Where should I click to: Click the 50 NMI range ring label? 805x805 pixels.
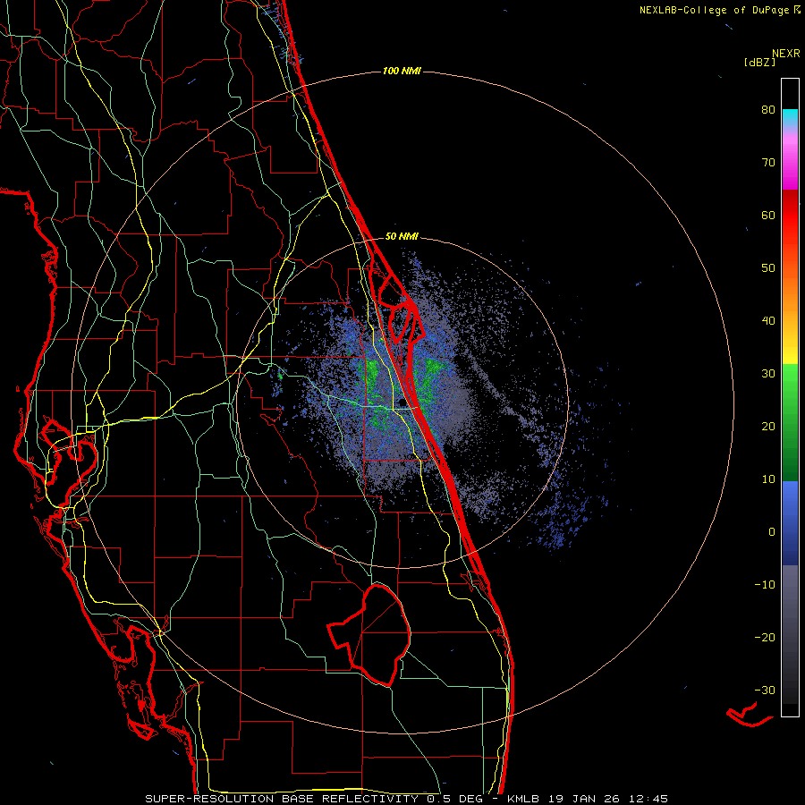point(402,237)
